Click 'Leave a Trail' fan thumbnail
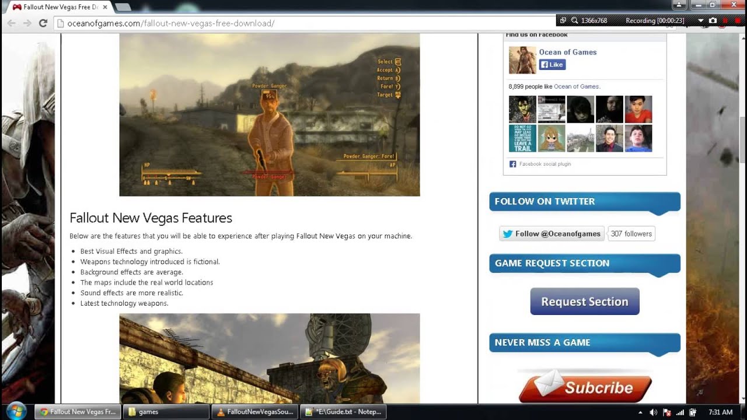The width and height of the screenshot is (747, 420). pyautogui.click(x=522, y=138)
